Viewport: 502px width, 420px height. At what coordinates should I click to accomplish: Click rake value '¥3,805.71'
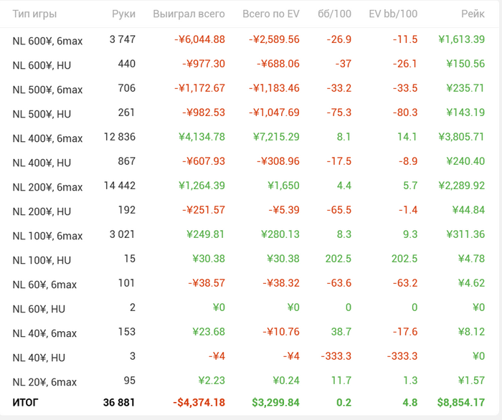tap(462, 137)
